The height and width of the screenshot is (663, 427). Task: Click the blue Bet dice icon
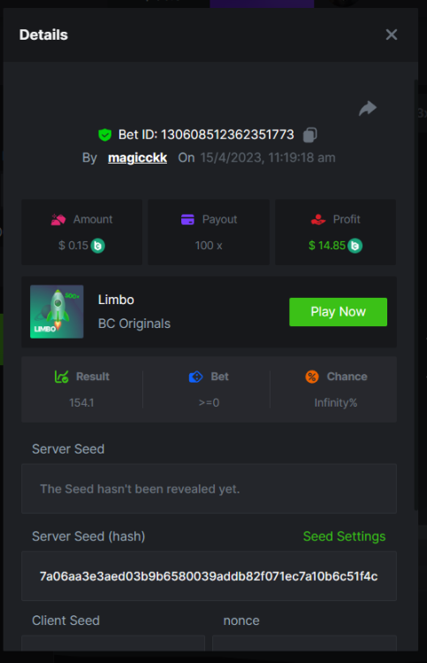(195, 377)
